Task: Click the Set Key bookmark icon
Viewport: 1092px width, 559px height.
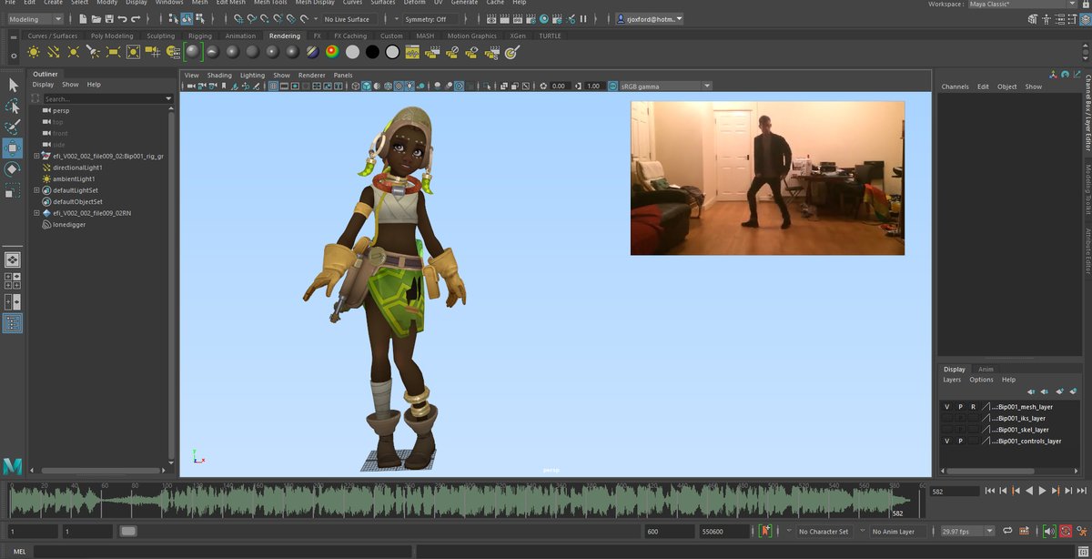Action: (766, 531)
